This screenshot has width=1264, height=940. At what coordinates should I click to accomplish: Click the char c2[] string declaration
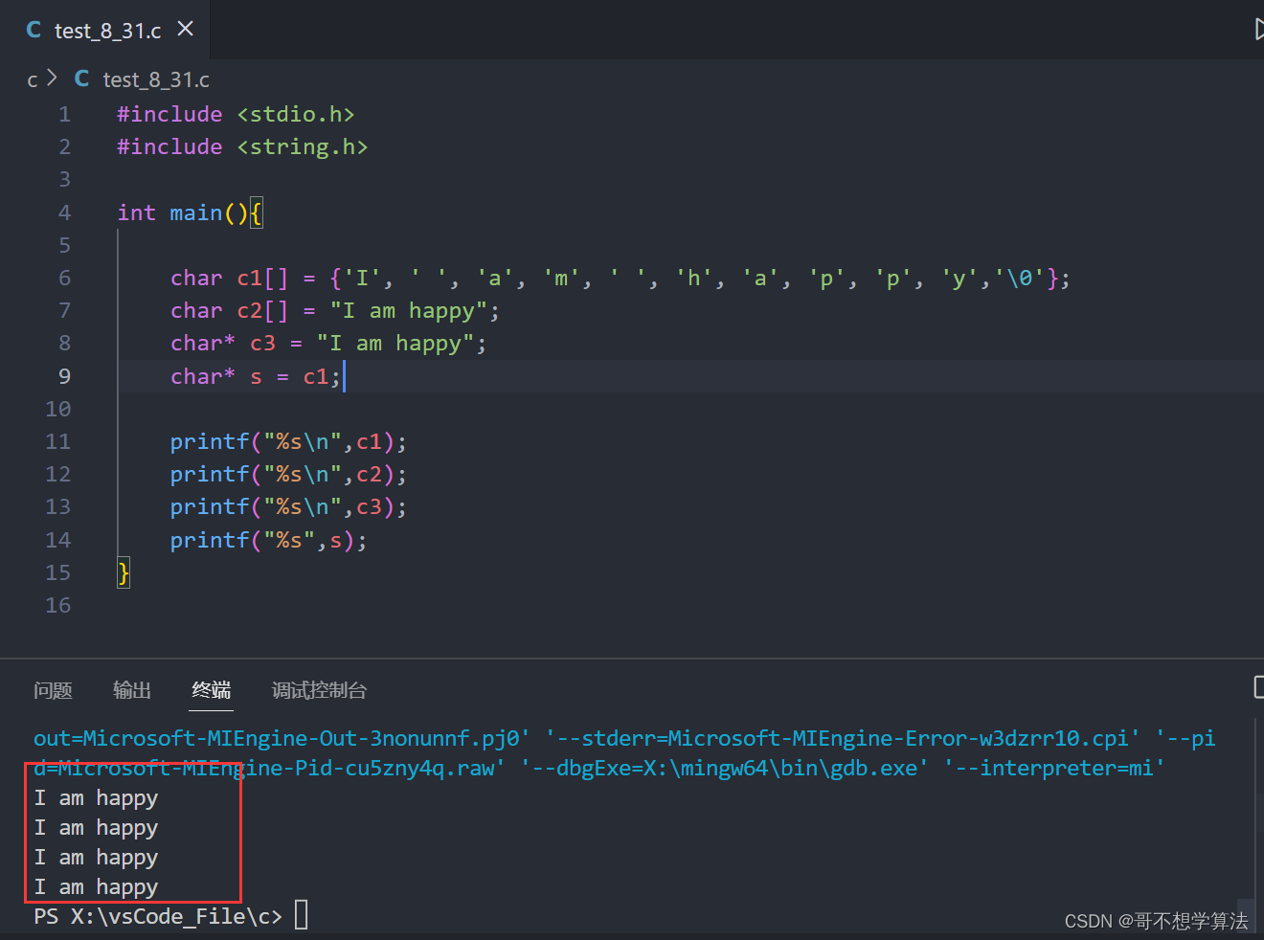334,311
